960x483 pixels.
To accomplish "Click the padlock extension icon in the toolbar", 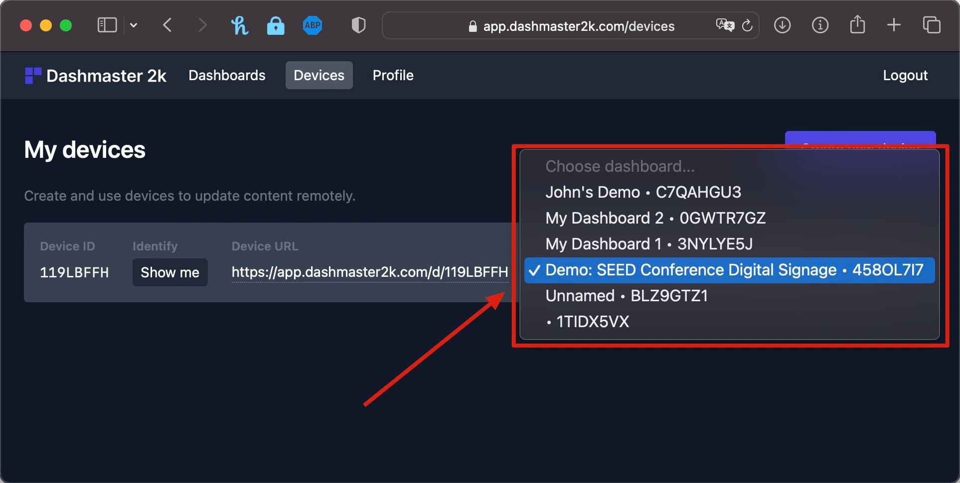I will (x=276, y=25).
